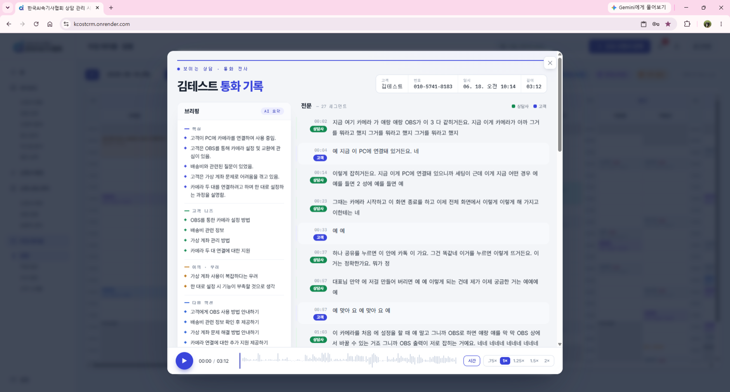Click briefing item '배송비와 관련된 질문이 있었음.'
The width and height of the screenshot is (730, 392).
point(222,166)
